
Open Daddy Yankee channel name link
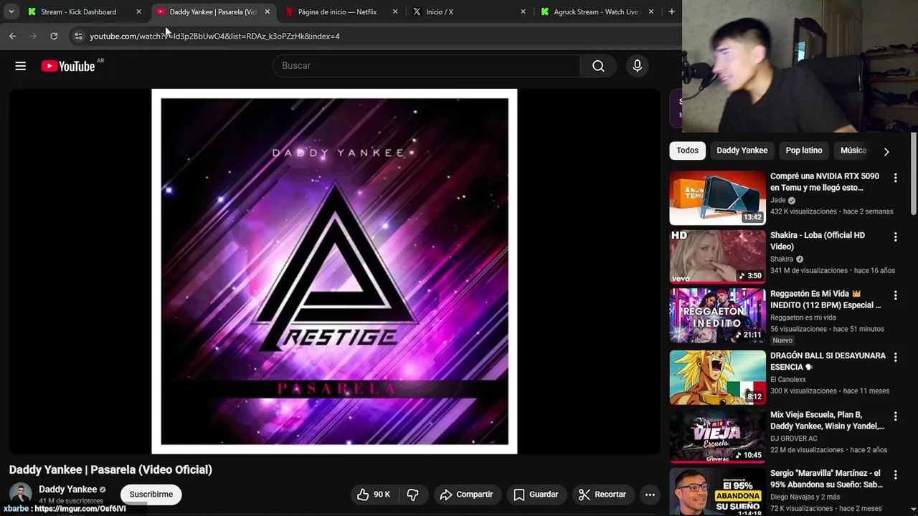[67, 489]
